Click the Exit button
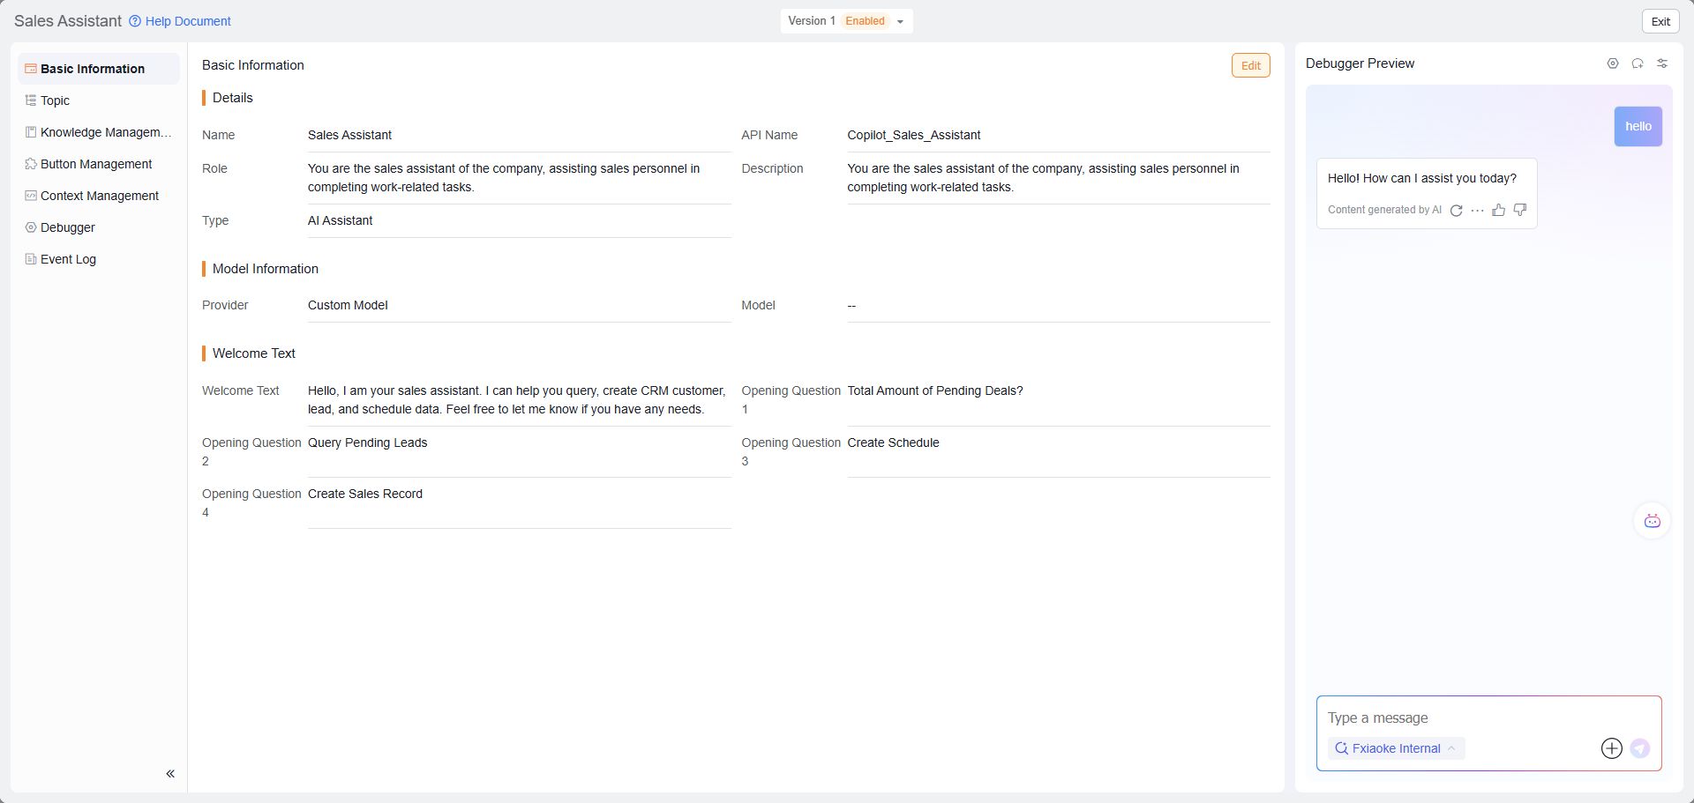Viewport: 1694px width, 803px height. 1660,21
